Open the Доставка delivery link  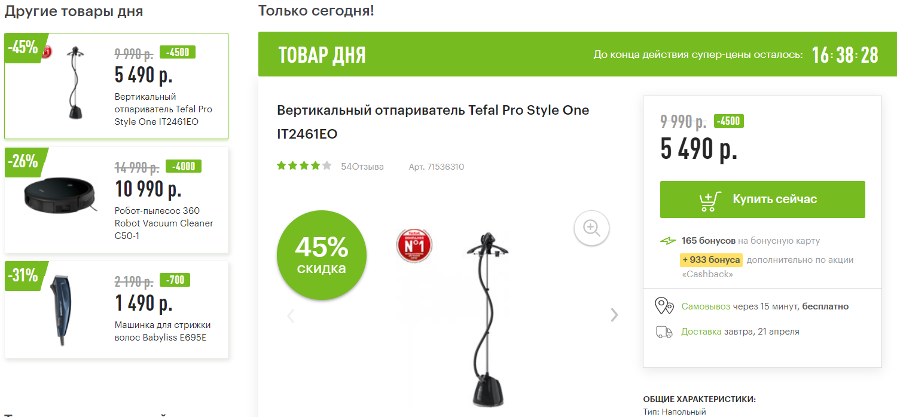click(x=701, y=332)
